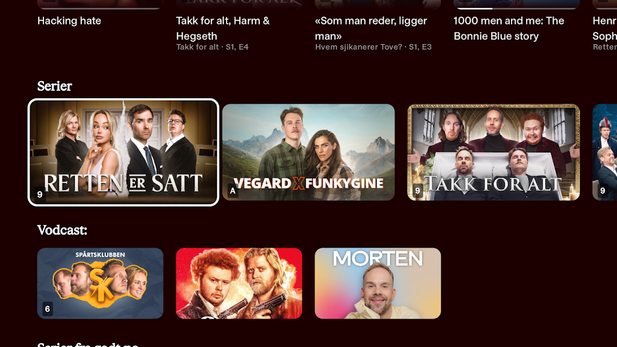
Task: Open the red vodcast with two armed men
Action: point(239,283)
